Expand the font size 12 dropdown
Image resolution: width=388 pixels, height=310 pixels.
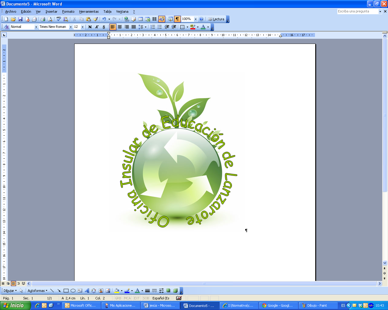(82, 27)
